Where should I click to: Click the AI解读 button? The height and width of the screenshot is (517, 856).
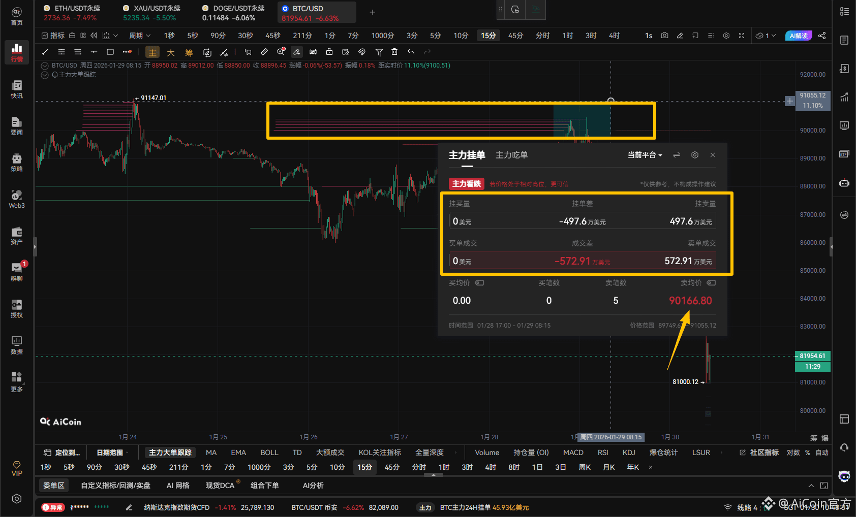click(x=798, y=36)
